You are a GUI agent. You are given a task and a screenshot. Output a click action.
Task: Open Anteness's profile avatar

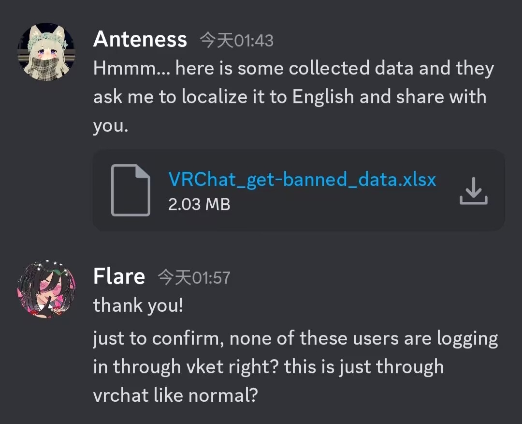click(x=46, y=51)
